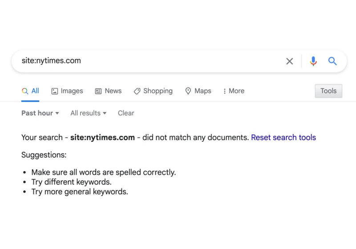
Task: Click 'Try more general keywords.' suggestion
Action: click(80, 192)
